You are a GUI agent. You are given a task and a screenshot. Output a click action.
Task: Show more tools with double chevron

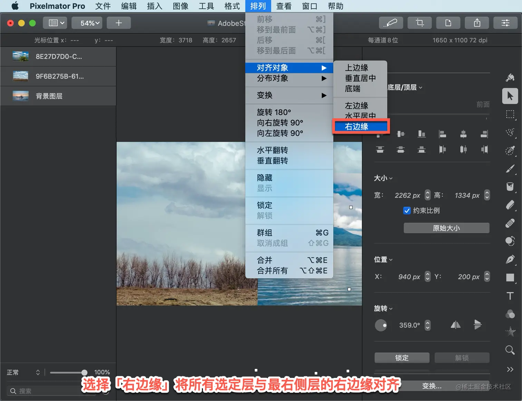(510, 369)
